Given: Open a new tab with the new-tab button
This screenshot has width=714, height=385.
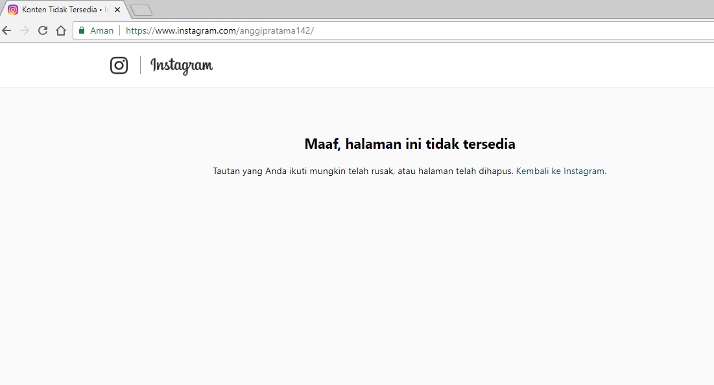Looking at the screenshot, I should [x=141, y=10].
